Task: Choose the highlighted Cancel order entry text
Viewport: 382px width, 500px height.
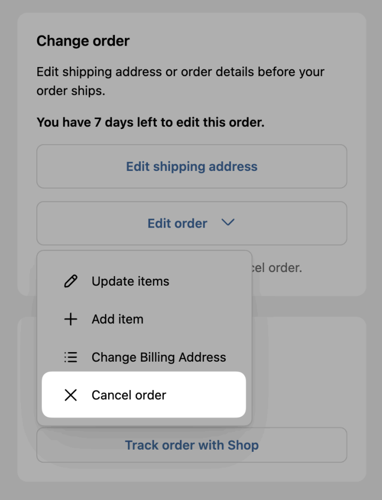Action: click(129, 395)
